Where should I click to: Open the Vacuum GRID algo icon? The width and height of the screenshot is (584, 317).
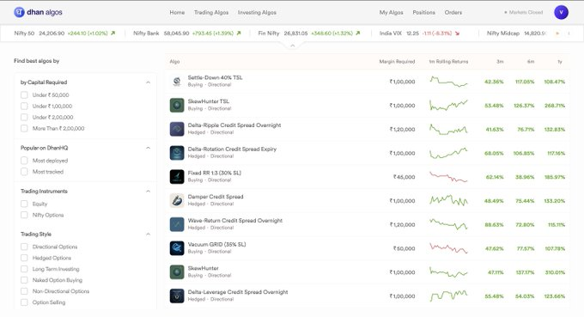click(177, 248)
